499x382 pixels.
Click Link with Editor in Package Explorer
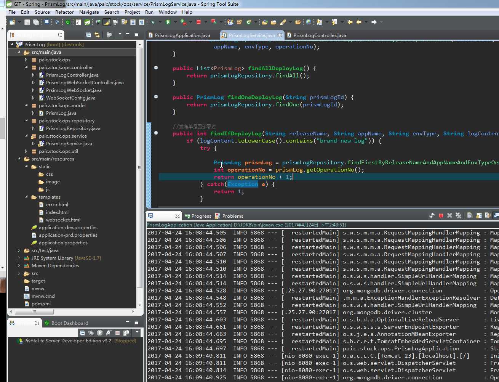tap(97, 35)
